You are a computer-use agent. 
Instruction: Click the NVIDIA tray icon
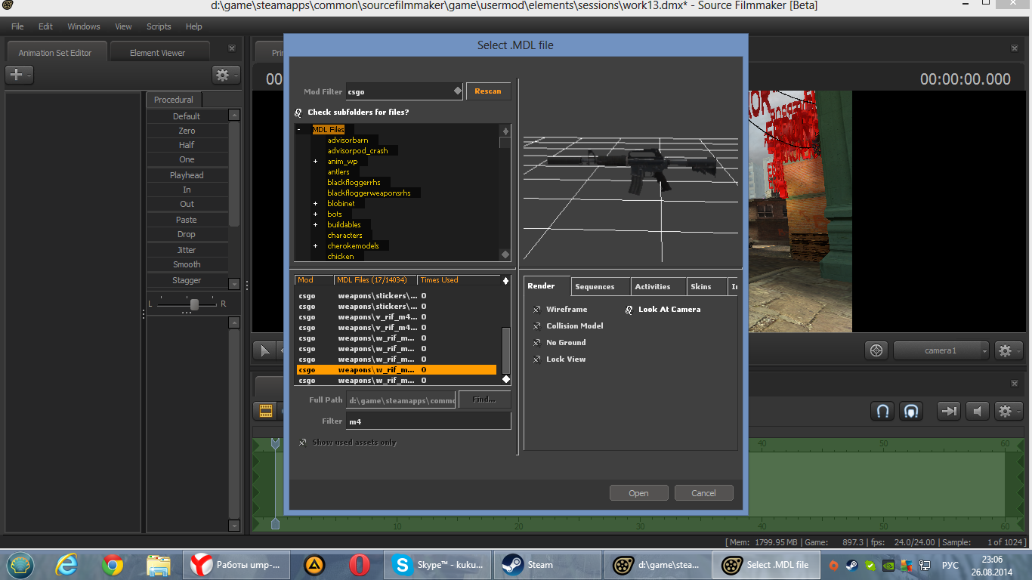tap(888, 565)
